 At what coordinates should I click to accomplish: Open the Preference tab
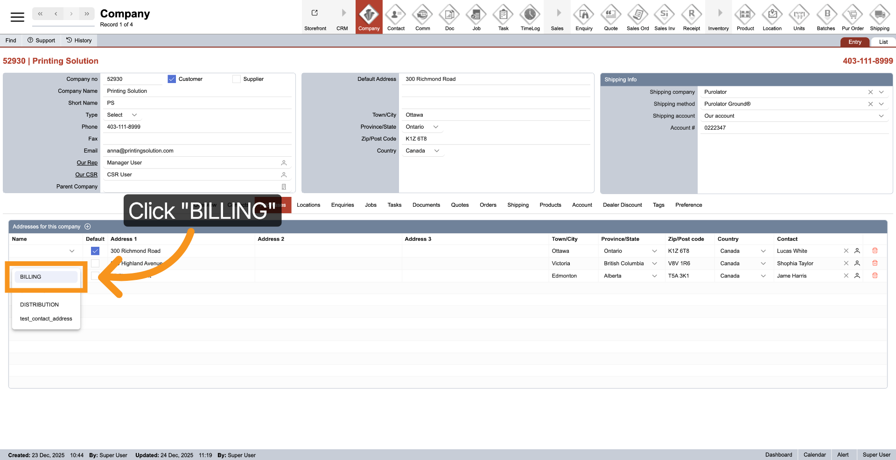[688, 205]
